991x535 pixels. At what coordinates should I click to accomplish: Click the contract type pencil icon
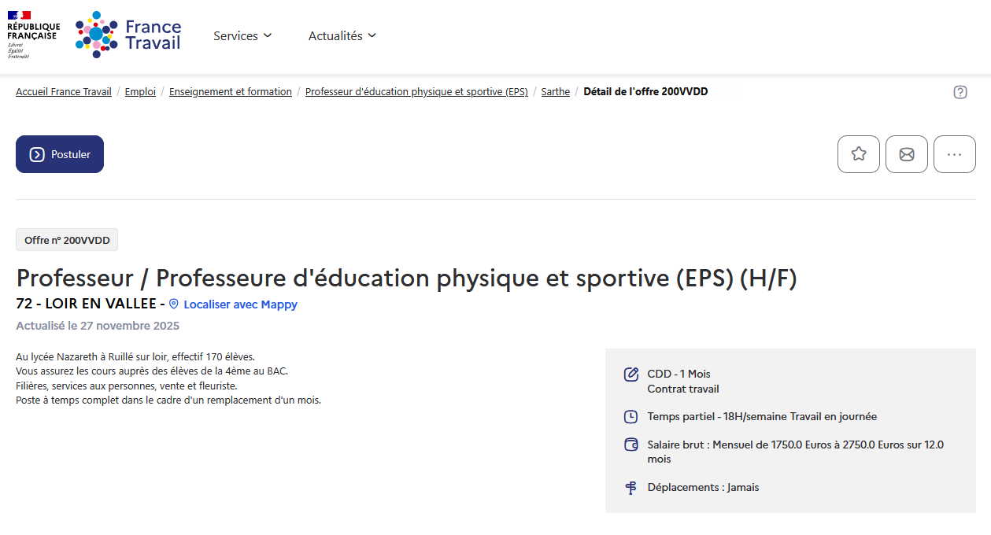point(630,374)
